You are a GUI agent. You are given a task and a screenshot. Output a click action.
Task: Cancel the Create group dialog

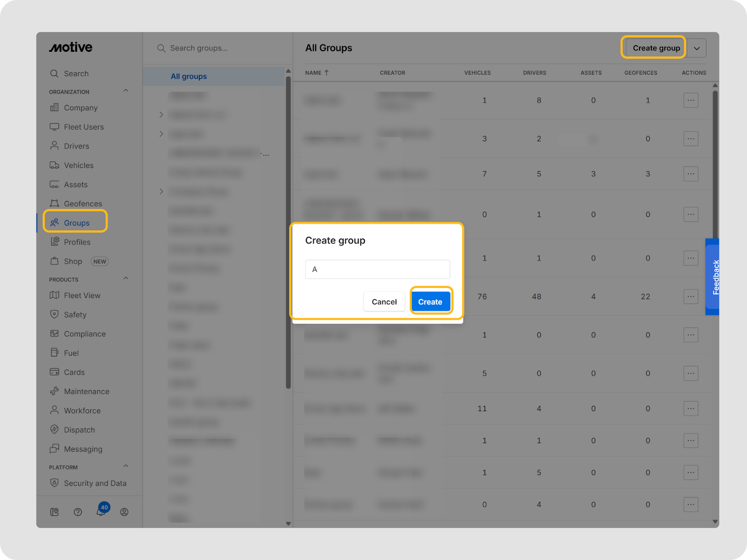coord(384,302)
